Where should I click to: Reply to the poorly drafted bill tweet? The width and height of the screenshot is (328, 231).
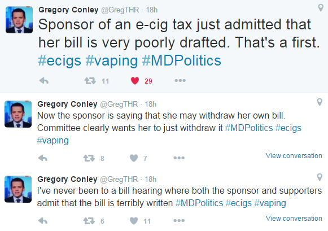pos(44,81)
